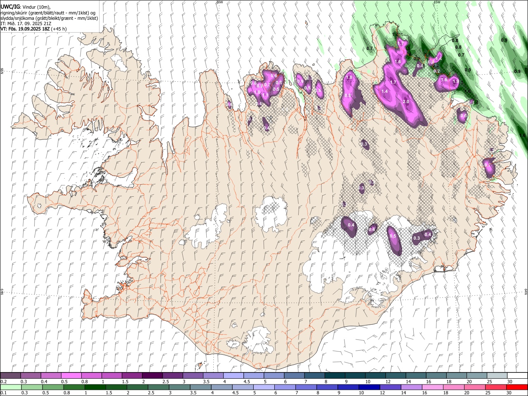Image resolution: width=528 pixels, height=396 pixels.
Task: Click the "4.5" label in bottom legend row
Action: (236, 393)
